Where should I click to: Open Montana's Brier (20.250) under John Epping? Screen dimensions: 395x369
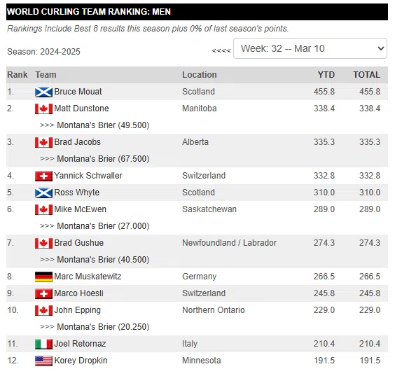[x=103, y=327]
